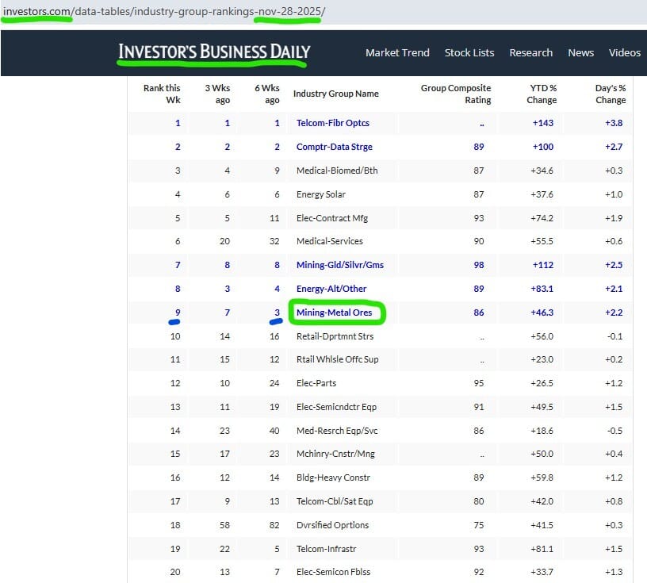Click the Day's % Change column header
Image resolution: width=647 pixels, height=583 pixels.
[x=611, y=94]
